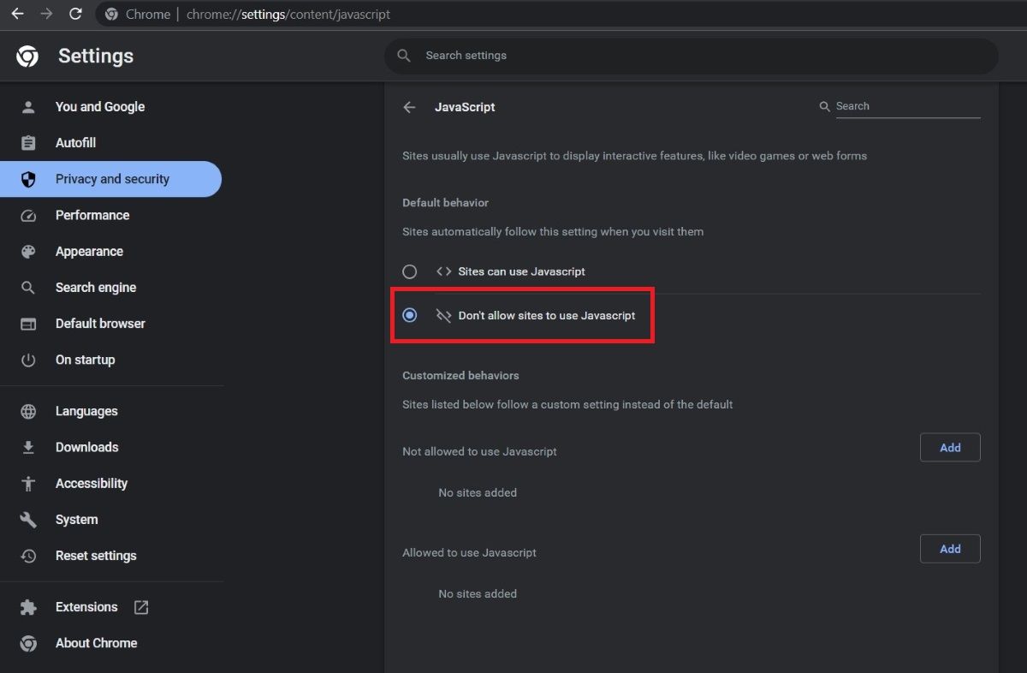Click the Accessibility person icon
The height and width of the screenshot is (673, 1027).
[28, 484]
